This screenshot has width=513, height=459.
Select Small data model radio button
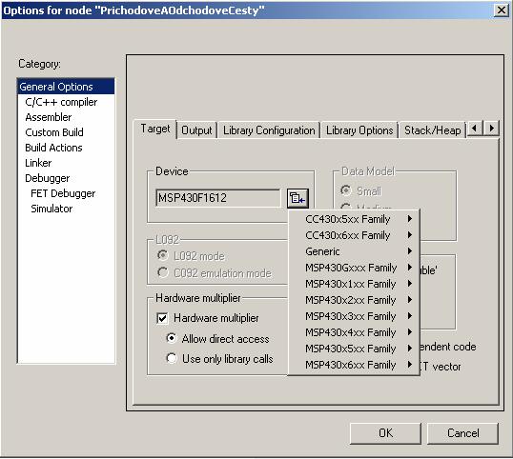(346, 190)
